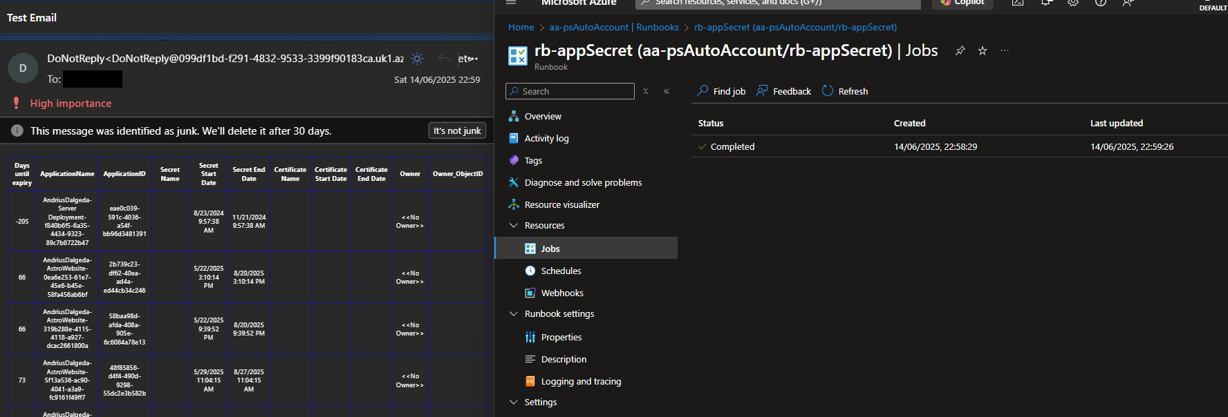Click the runbook menu Search field

(x=570, y=91)
